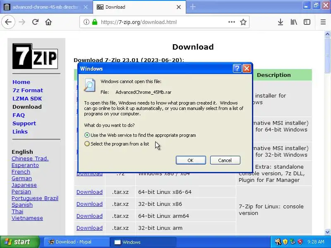The image size is (331, 248).
Task: Go back with the browser back arrow
Action: (x=8, y=22)
